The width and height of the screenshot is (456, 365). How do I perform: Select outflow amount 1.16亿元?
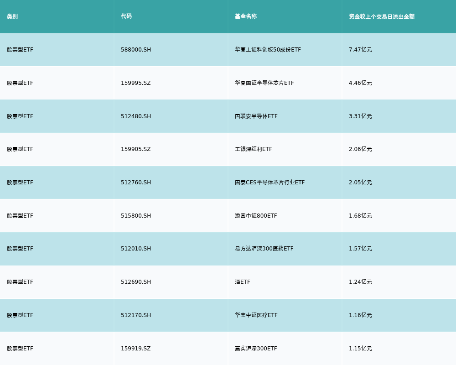point(360,315)
